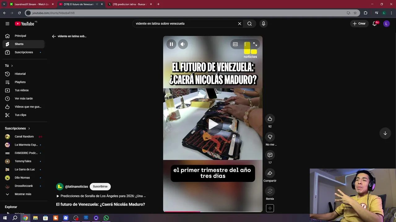Go to the YouTube home logo

point(24,24)
